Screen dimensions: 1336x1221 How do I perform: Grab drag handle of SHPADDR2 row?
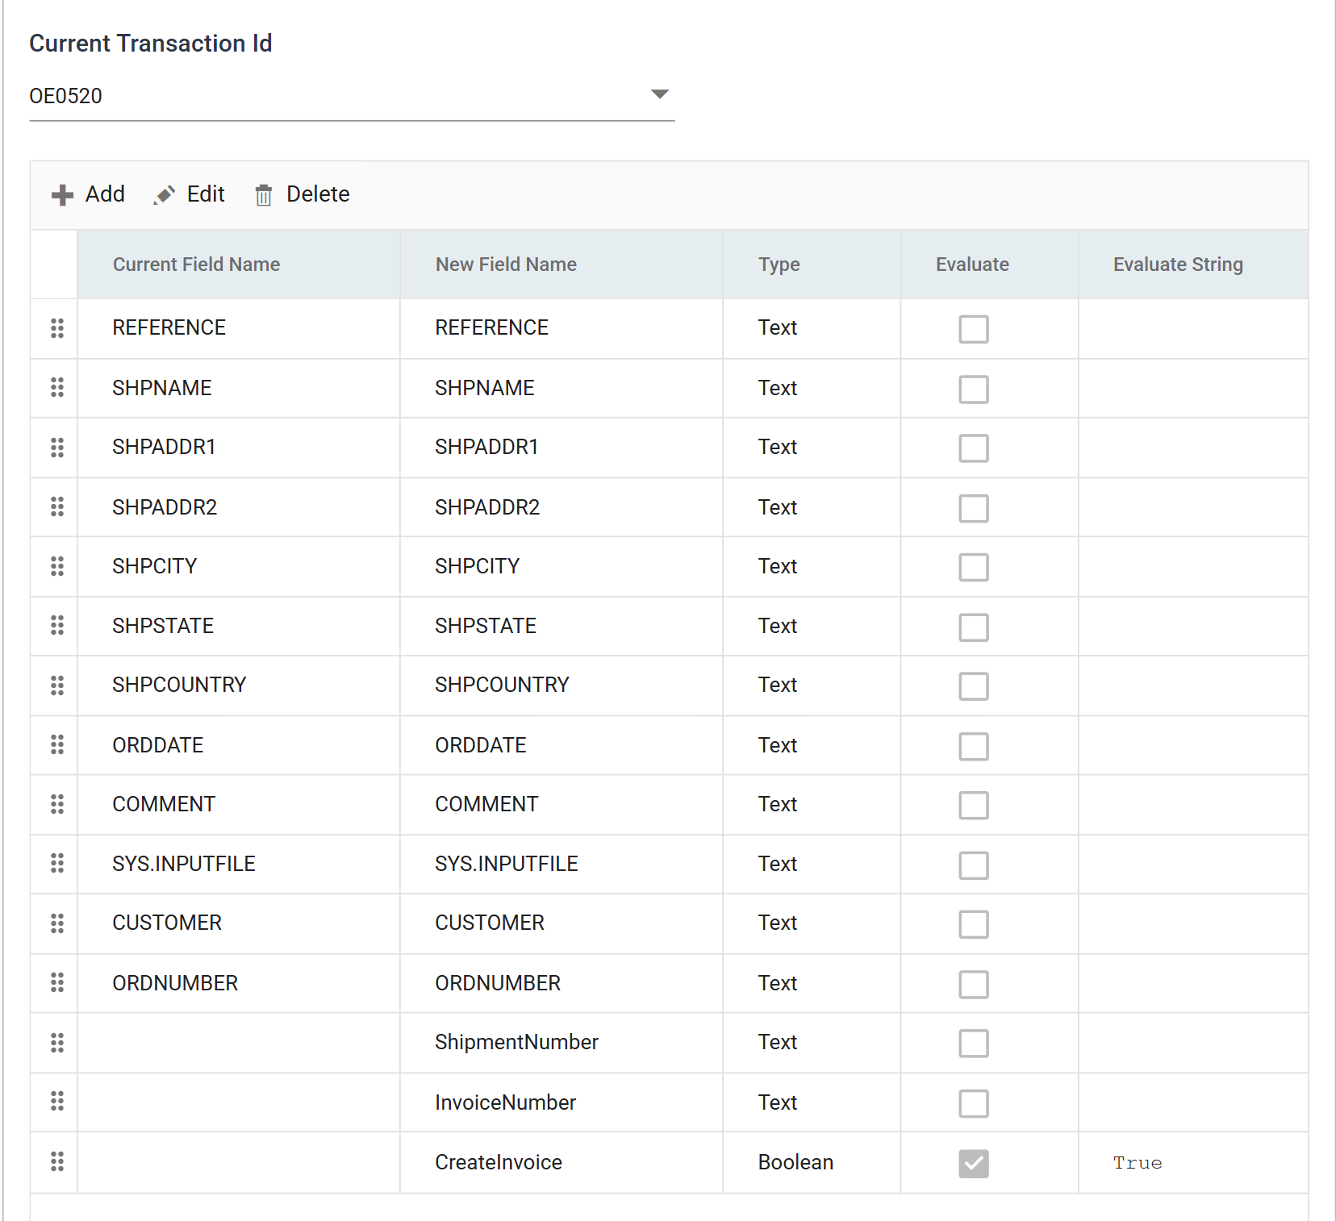pos(57,506)
